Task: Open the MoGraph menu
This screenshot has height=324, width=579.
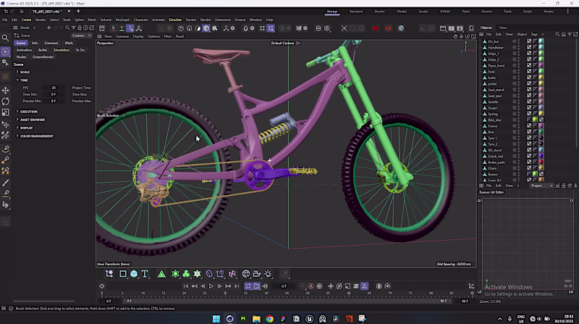Action: (122, 20)
